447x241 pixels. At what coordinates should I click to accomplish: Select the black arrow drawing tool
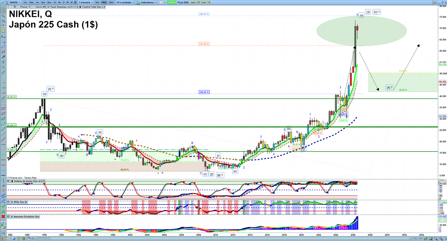(3, 57)
